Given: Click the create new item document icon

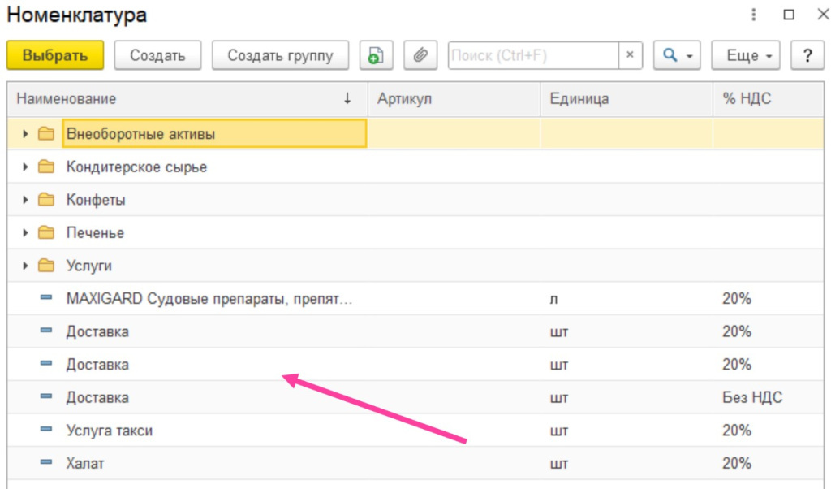Looking at the screenshot, I should pyautogui.click(x=375, y=55).
